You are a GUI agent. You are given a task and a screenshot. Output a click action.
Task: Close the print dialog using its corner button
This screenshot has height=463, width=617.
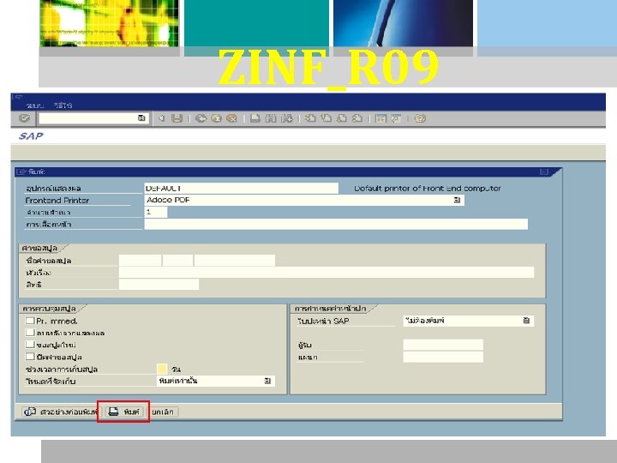click(544, 171)
